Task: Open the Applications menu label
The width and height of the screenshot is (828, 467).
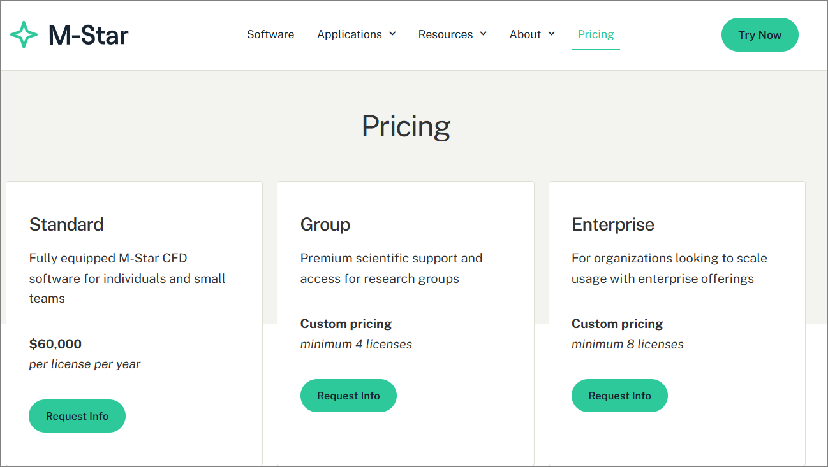Action: pyautogui.click(x=350, y=34)
